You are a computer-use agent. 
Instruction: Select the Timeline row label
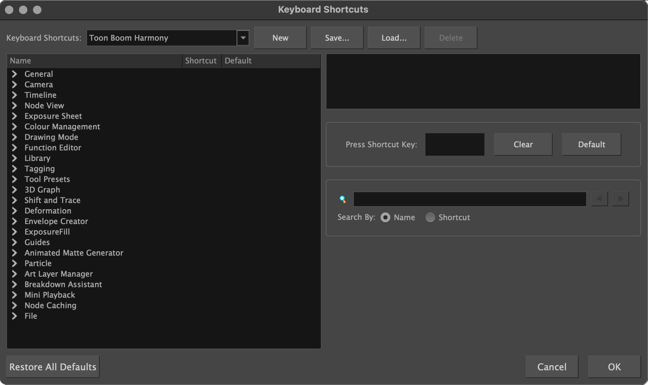pyautogui.click(x=40, y=95)
